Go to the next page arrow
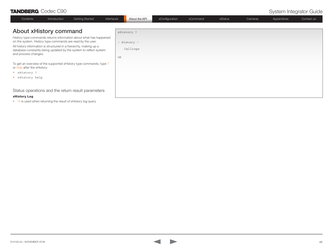 (x=173, y=242)
